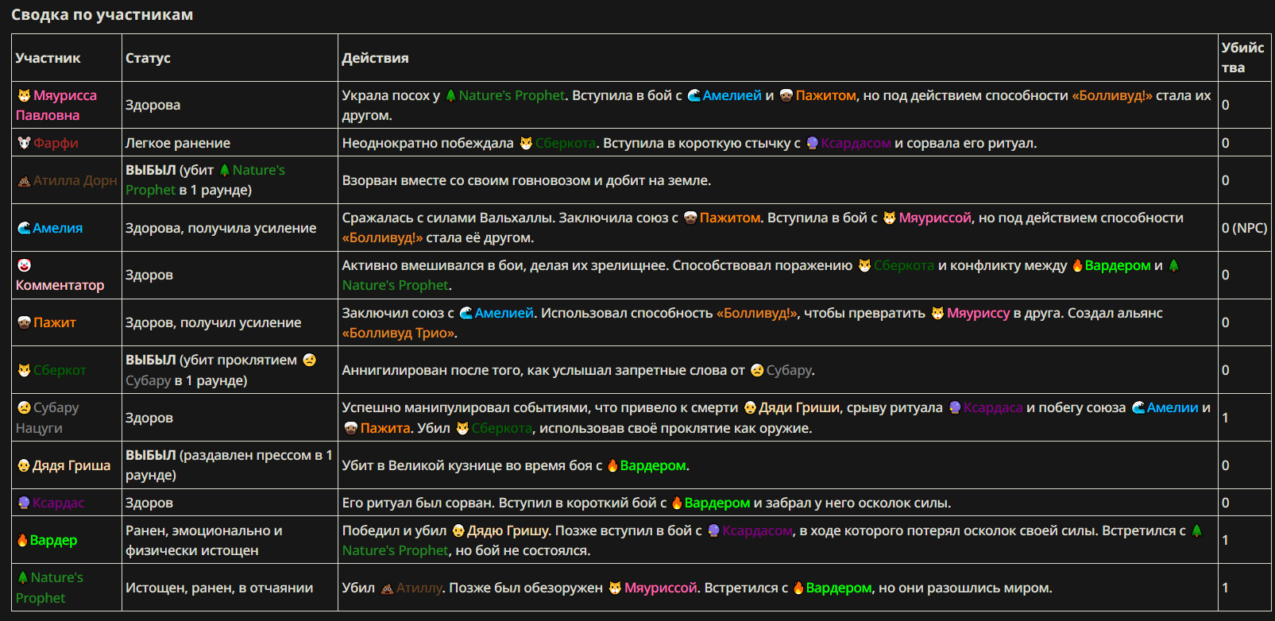Open Ксардас name in participant column

pyautogui.click(x=58, y=503)
